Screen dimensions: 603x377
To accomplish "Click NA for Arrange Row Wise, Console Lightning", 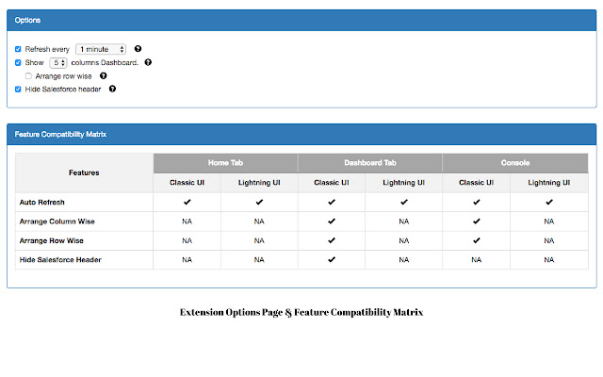I will point(548,241).
